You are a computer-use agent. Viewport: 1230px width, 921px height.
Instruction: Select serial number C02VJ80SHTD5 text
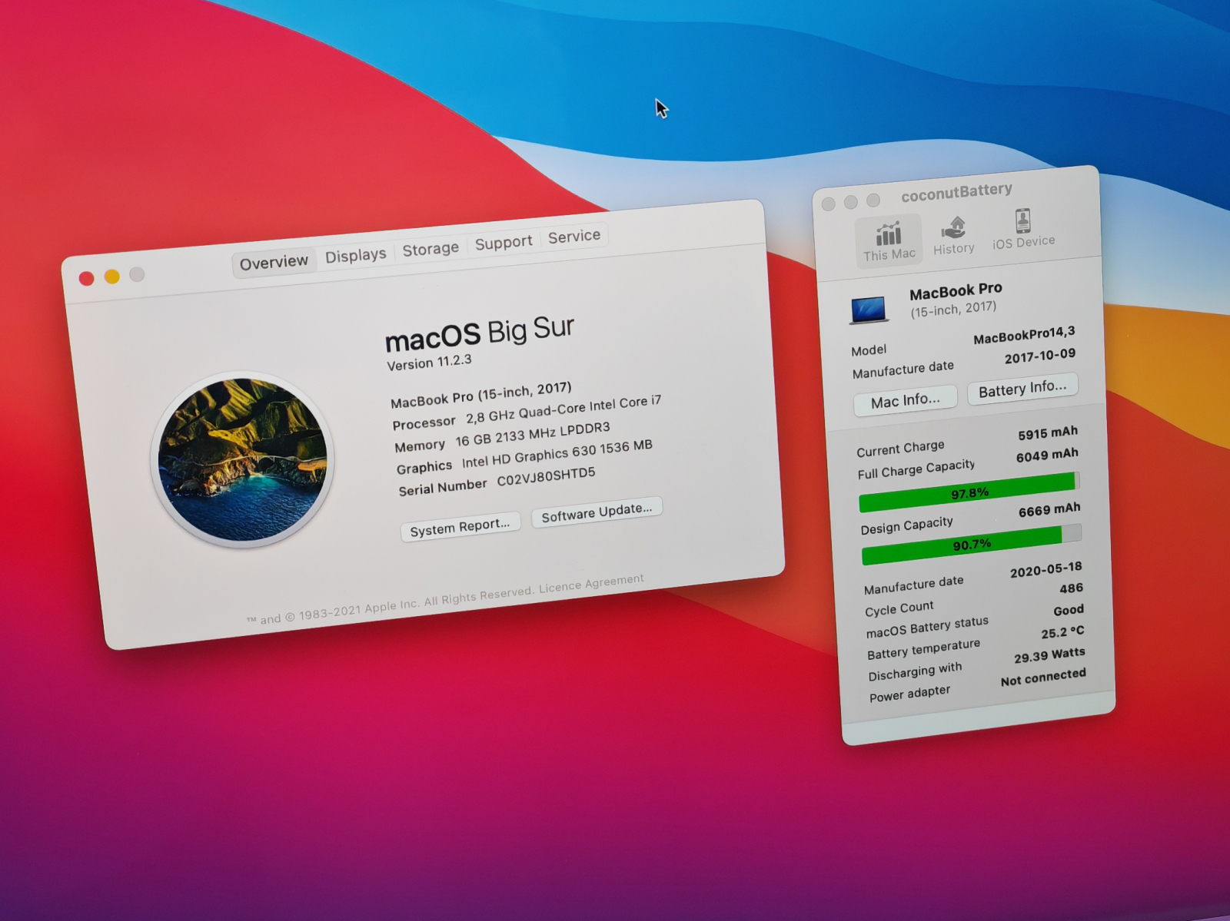point(546,478)
